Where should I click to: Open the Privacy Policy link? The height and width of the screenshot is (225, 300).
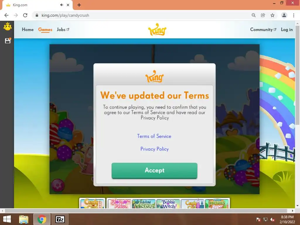155,149
